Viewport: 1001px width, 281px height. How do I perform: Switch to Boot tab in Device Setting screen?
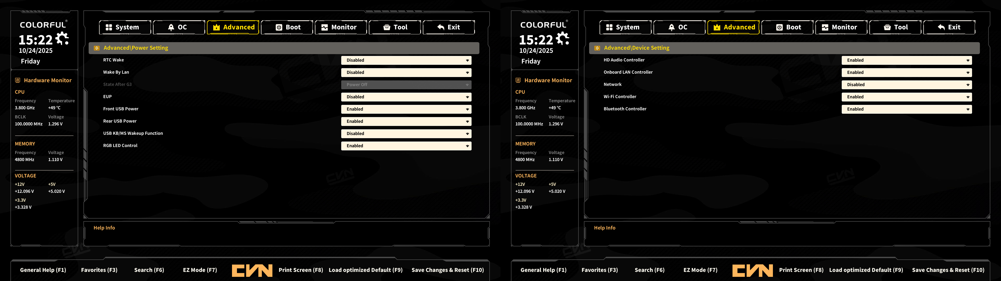click(x=787, y=27)
